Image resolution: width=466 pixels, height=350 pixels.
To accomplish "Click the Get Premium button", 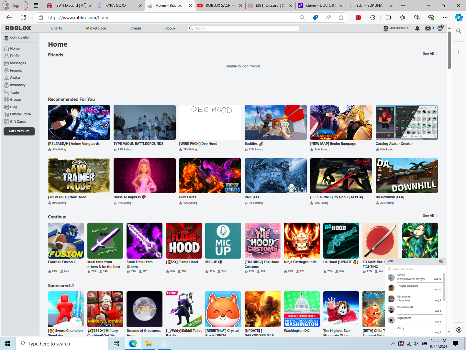I will pos(19,131).
